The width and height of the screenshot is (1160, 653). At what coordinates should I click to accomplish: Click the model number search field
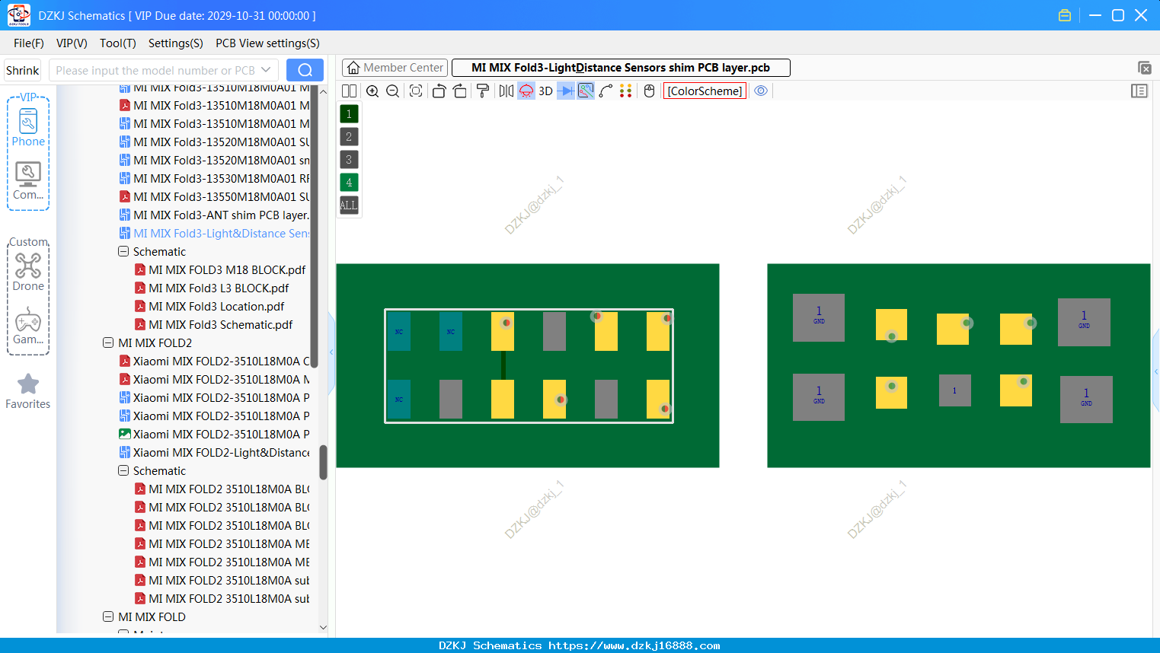[x=155, y=70]
